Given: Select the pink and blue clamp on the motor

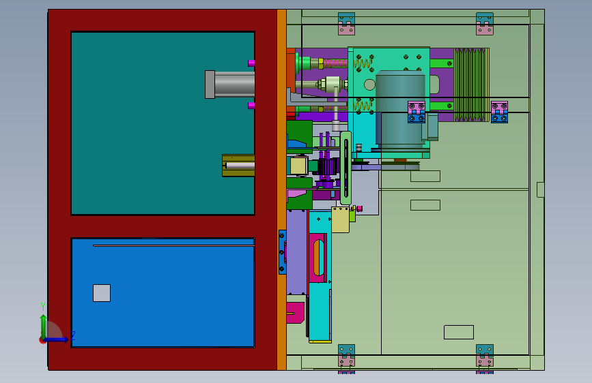Looking at the screenshot, I should tap(417, 112).
